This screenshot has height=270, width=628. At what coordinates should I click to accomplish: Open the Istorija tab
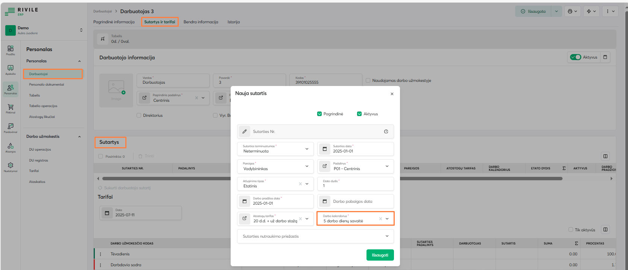click(x=233, y=22)
